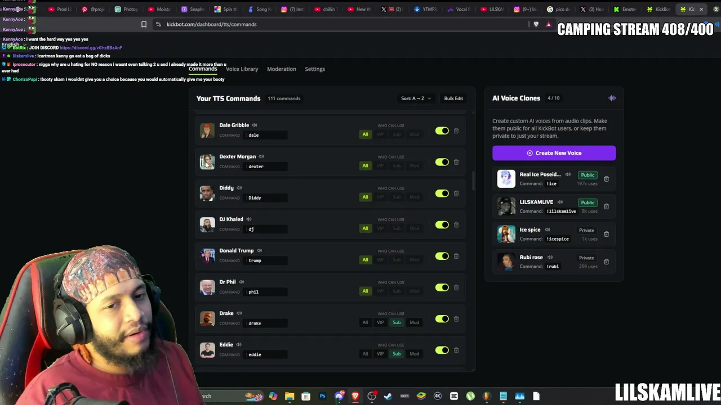Delete the Dale Gribble command
The image size is (721, 405).
[x=456, y=131]
